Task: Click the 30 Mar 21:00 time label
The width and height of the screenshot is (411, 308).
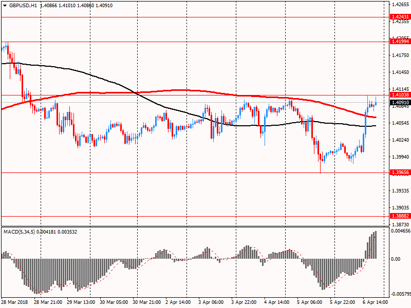Action: [147, 302]
